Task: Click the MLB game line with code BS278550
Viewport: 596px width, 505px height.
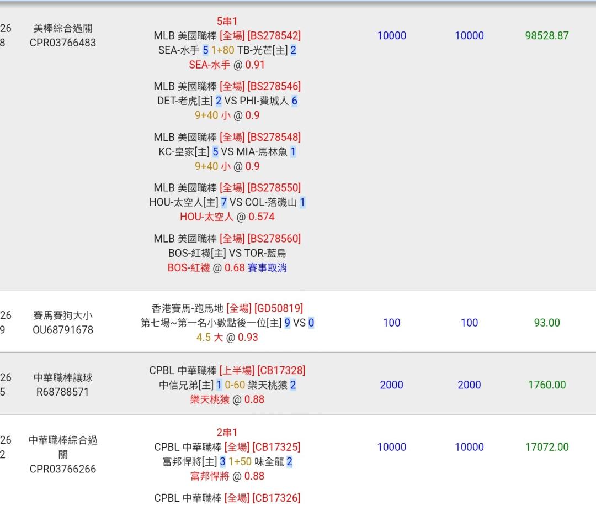Action: click(x=227, y=188)
